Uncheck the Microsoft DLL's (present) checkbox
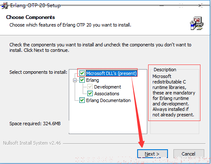The height and width of the screenshot is (164, 211). point(82,73)
